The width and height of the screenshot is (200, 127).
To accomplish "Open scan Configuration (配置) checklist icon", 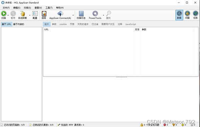I will click(x=35, y=14).
